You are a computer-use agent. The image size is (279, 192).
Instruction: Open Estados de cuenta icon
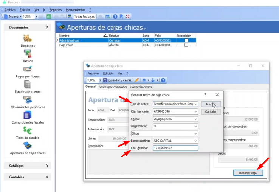click(27, 85)
